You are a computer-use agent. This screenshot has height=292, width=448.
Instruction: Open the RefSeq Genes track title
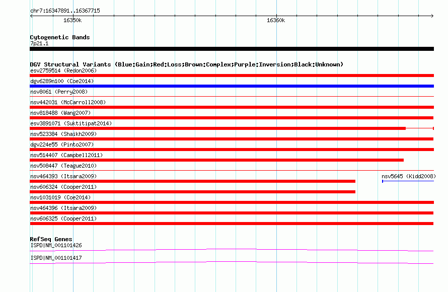[51, 239]
